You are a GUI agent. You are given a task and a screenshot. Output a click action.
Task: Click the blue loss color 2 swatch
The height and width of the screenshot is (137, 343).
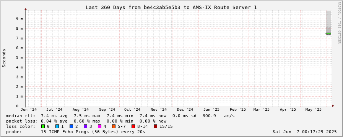pos(71,126)
